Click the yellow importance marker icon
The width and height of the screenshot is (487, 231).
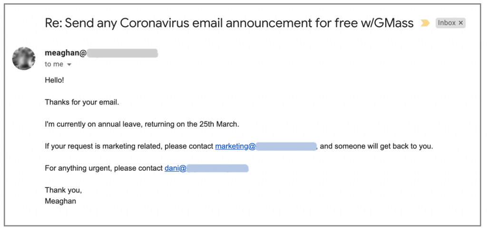tap(425, 23)
